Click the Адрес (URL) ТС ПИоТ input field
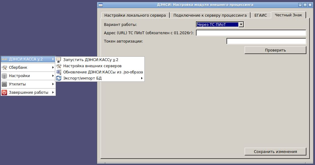The width and height of the screenshot is (315, 165). 251,33
